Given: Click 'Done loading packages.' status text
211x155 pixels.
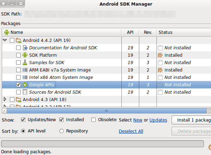Looking at the screenshot, I should tap(26, 152).
